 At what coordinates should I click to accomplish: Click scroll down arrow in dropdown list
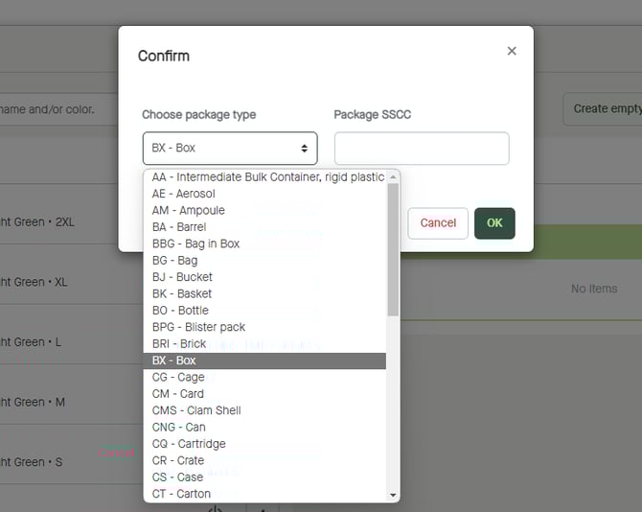(x=393, y=495)
